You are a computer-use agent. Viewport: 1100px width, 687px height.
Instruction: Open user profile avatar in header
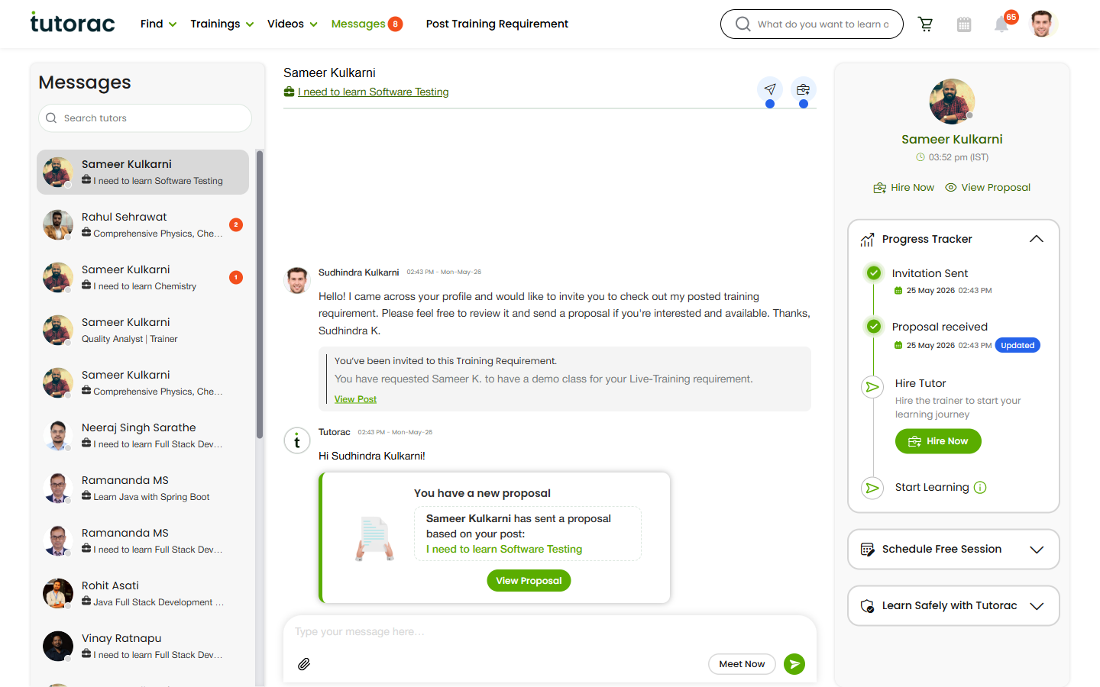point(1042,24)
